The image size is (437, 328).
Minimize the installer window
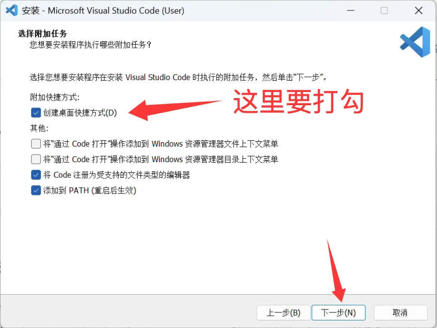(351, 10)
